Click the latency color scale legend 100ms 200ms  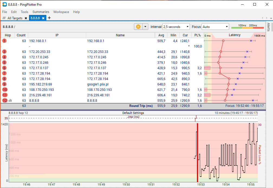pyautogui.click(x=248, y=27)
